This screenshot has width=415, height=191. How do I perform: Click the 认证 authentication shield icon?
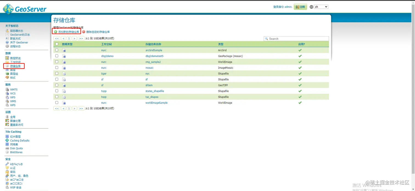[7, 168]
